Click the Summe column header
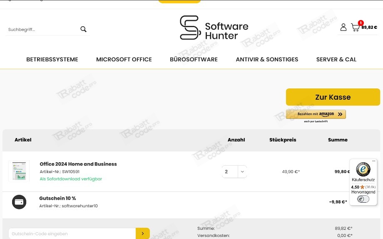The height and width of the screenshot is (239, 383). pyautogui.click(x=338, y=140)
